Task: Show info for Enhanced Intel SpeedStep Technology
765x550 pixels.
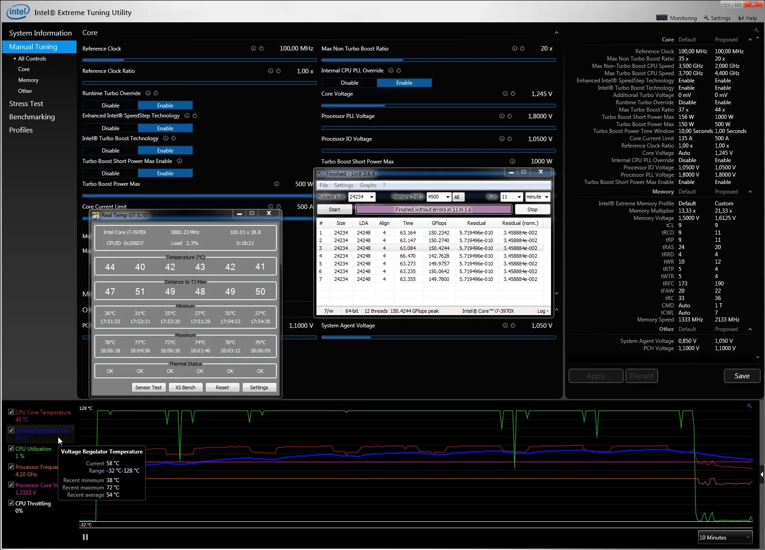Action: pyautogui.click(x=187, y=116)
